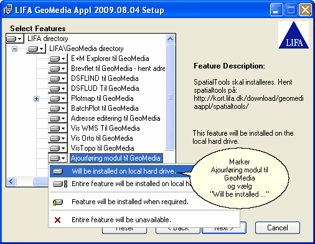The width and height of the screenshot is (315, 244).
Task: Open drive dropdown for E+M Explorer til GeoMedia
Action: tap(58, 59)
